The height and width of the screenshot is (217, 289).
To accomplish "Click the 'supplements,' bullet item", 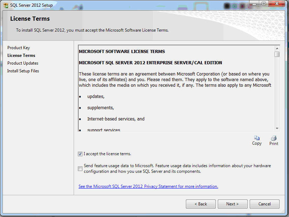I will 101,108.
